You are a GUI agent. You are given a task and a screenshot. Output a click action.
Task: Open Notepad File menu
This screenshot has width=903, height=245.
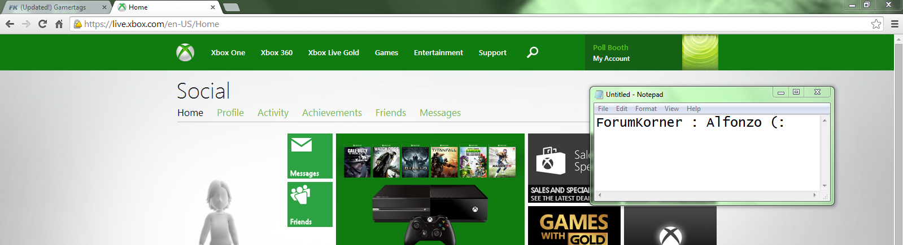[603, 109]
